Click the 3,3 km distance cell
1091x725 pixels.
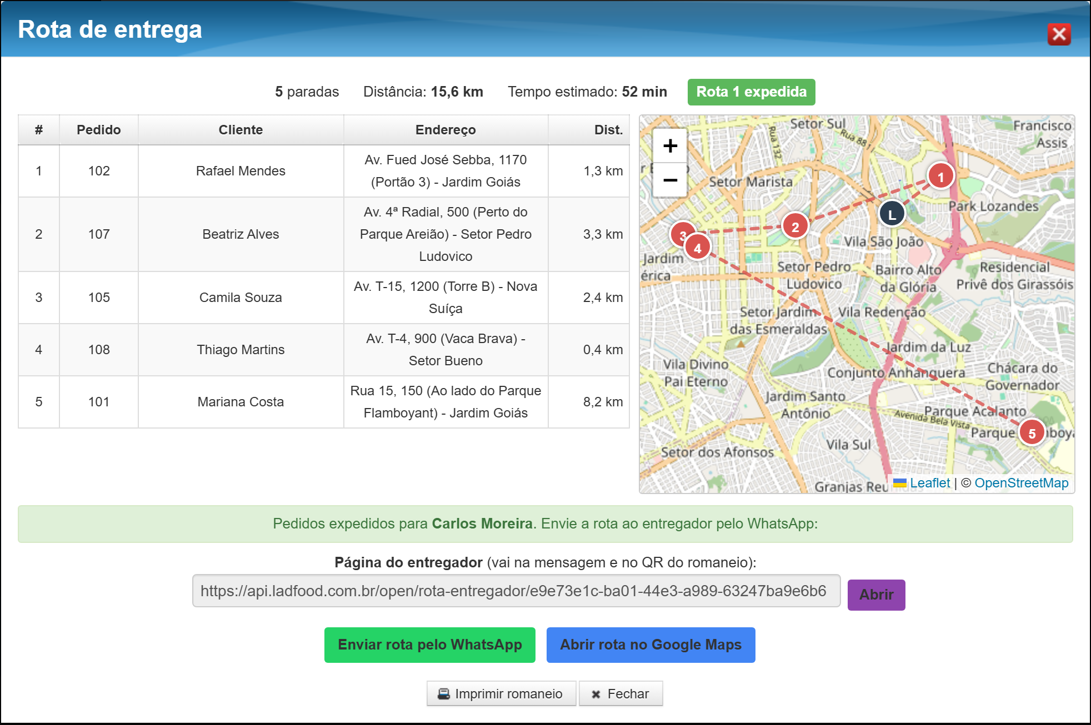[x=589, y=234]
